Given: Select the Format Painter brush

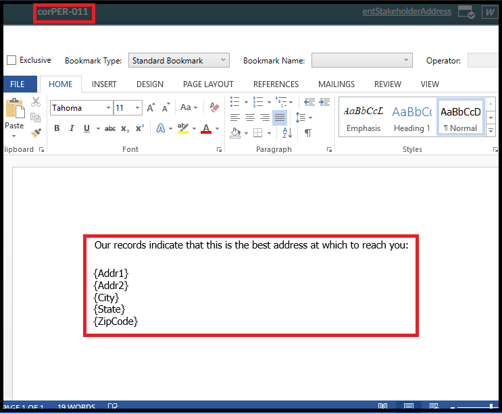Looking at the screenshot, I should (x=36, y=132).
